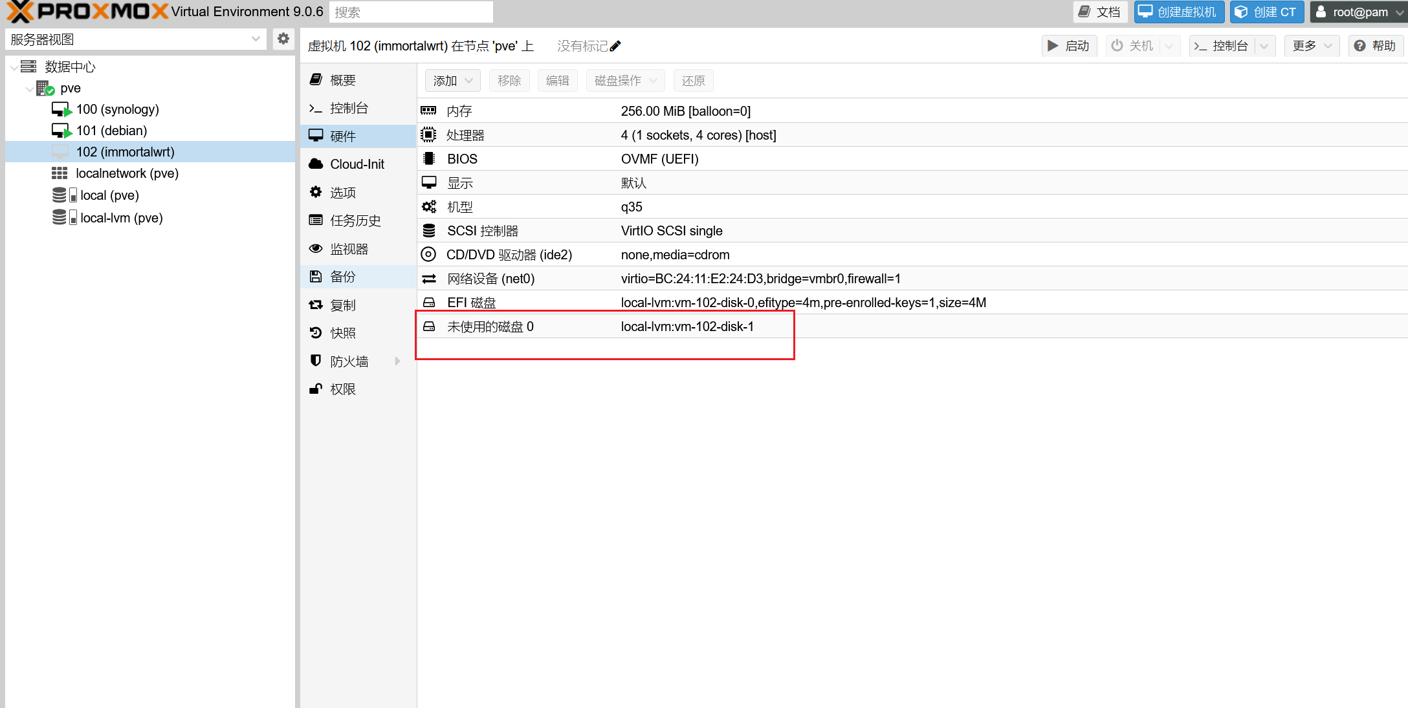This screenshot has width=1408, height=708.
Task: Select the 机型 machine row
Action: pyautogui.click(x=912, y=207)
